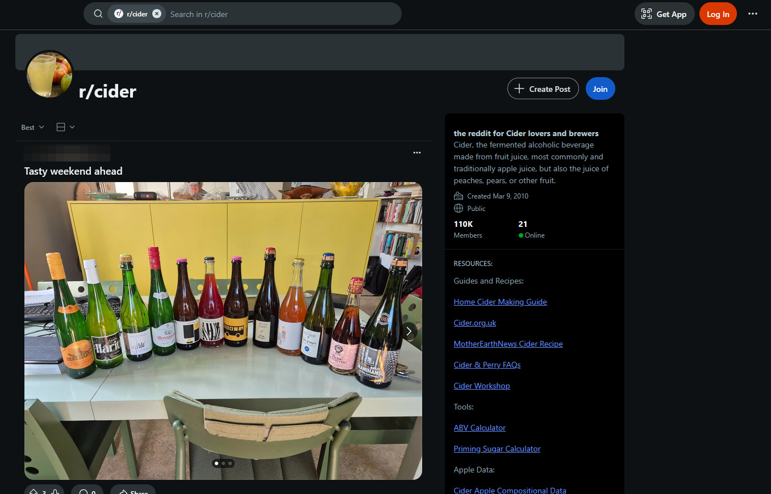Click the Get App button
The width and height of the screenshot is (771, 494).
coord(664,14)
